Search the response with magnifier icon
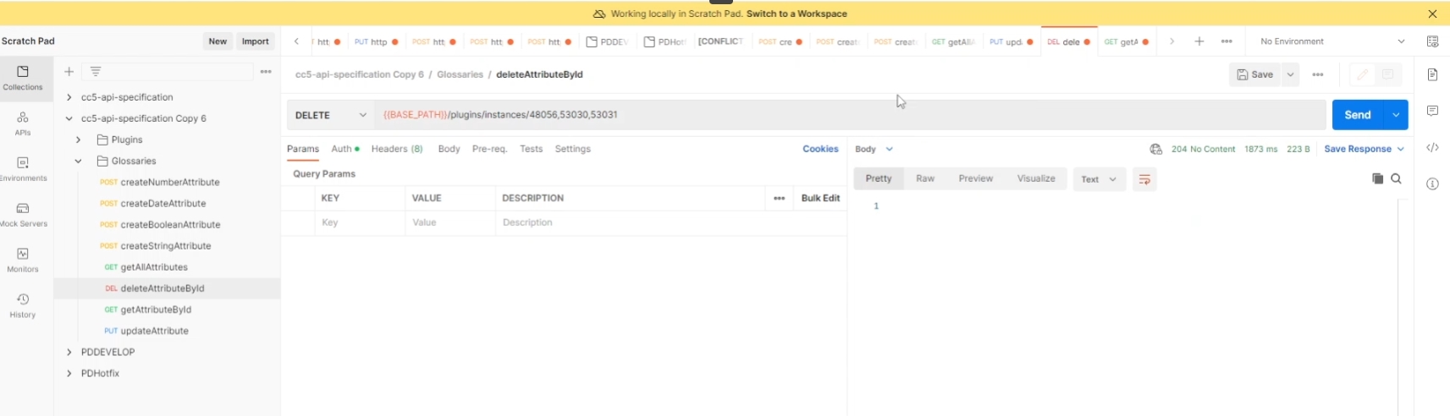 pos(1396,178)
